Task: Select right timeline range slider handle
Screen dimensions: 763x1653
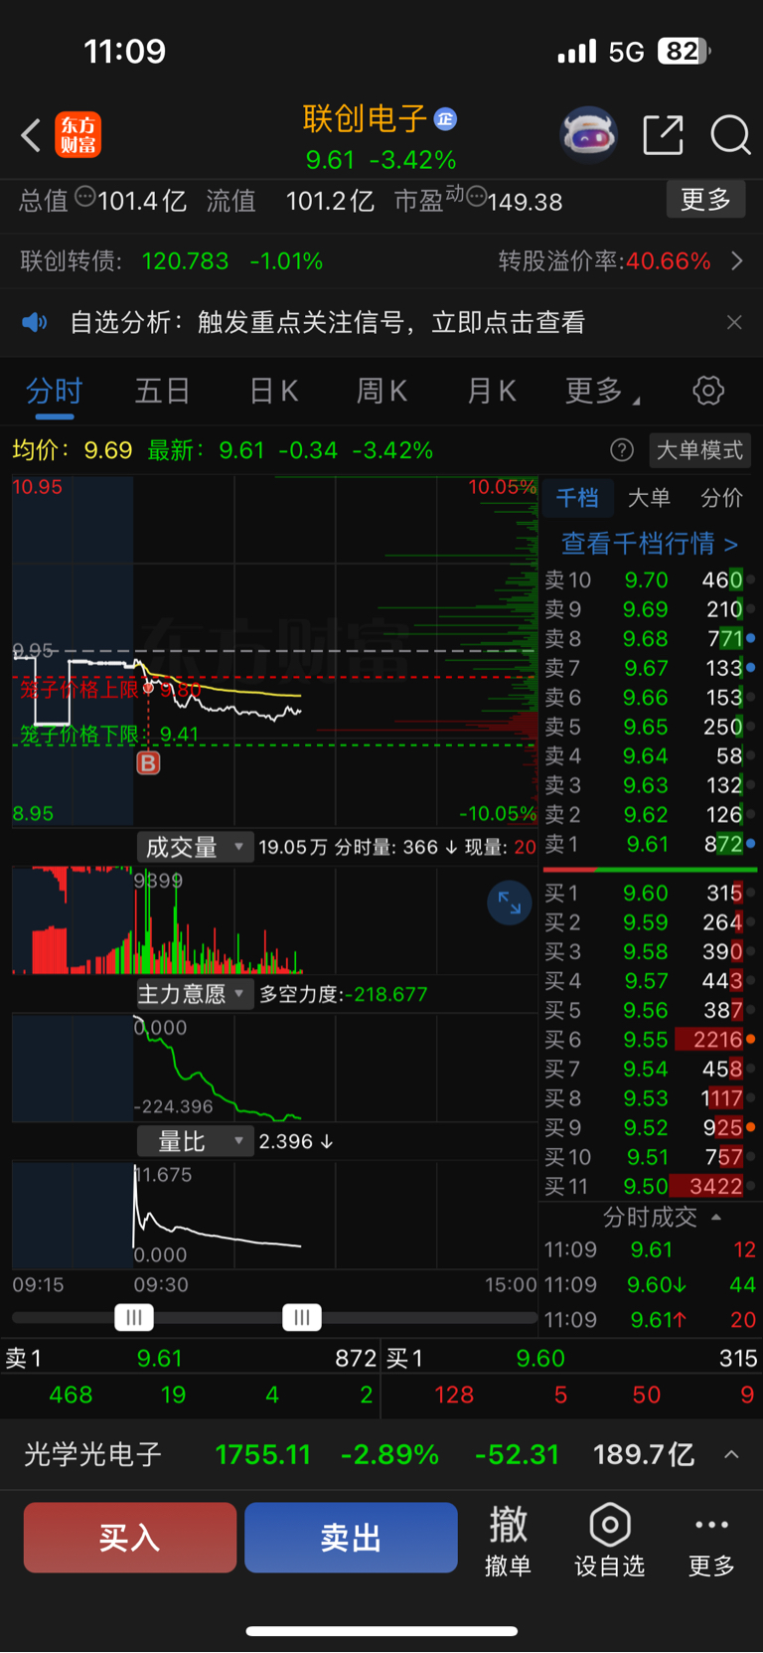Action: 302,1318
